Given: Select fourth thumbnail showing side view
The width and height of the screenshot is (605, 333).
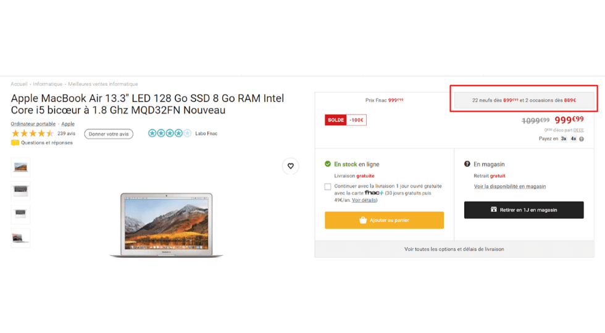Looking at the screenshot, I should click(x=20, y=238).
